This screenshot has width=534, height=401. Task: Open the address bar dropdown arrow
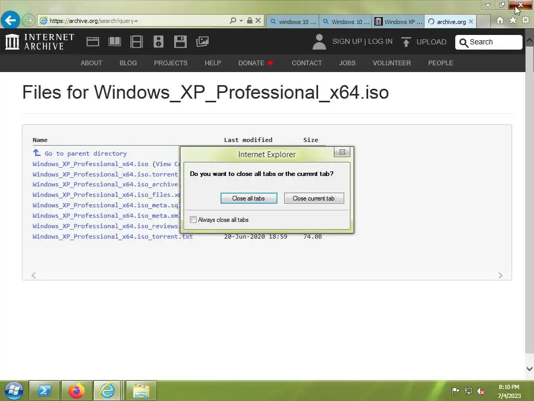coord(241,21)
